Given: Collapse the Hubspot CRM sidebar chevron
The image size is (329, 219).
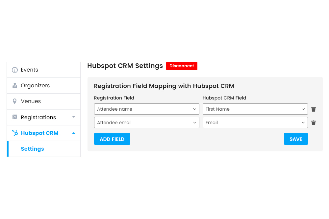Looking at the screenshot, I should (74, 133).
